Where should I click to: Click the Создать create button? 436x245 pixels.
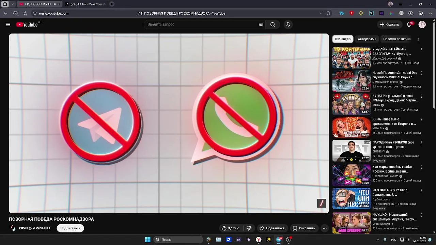(389, 24)
